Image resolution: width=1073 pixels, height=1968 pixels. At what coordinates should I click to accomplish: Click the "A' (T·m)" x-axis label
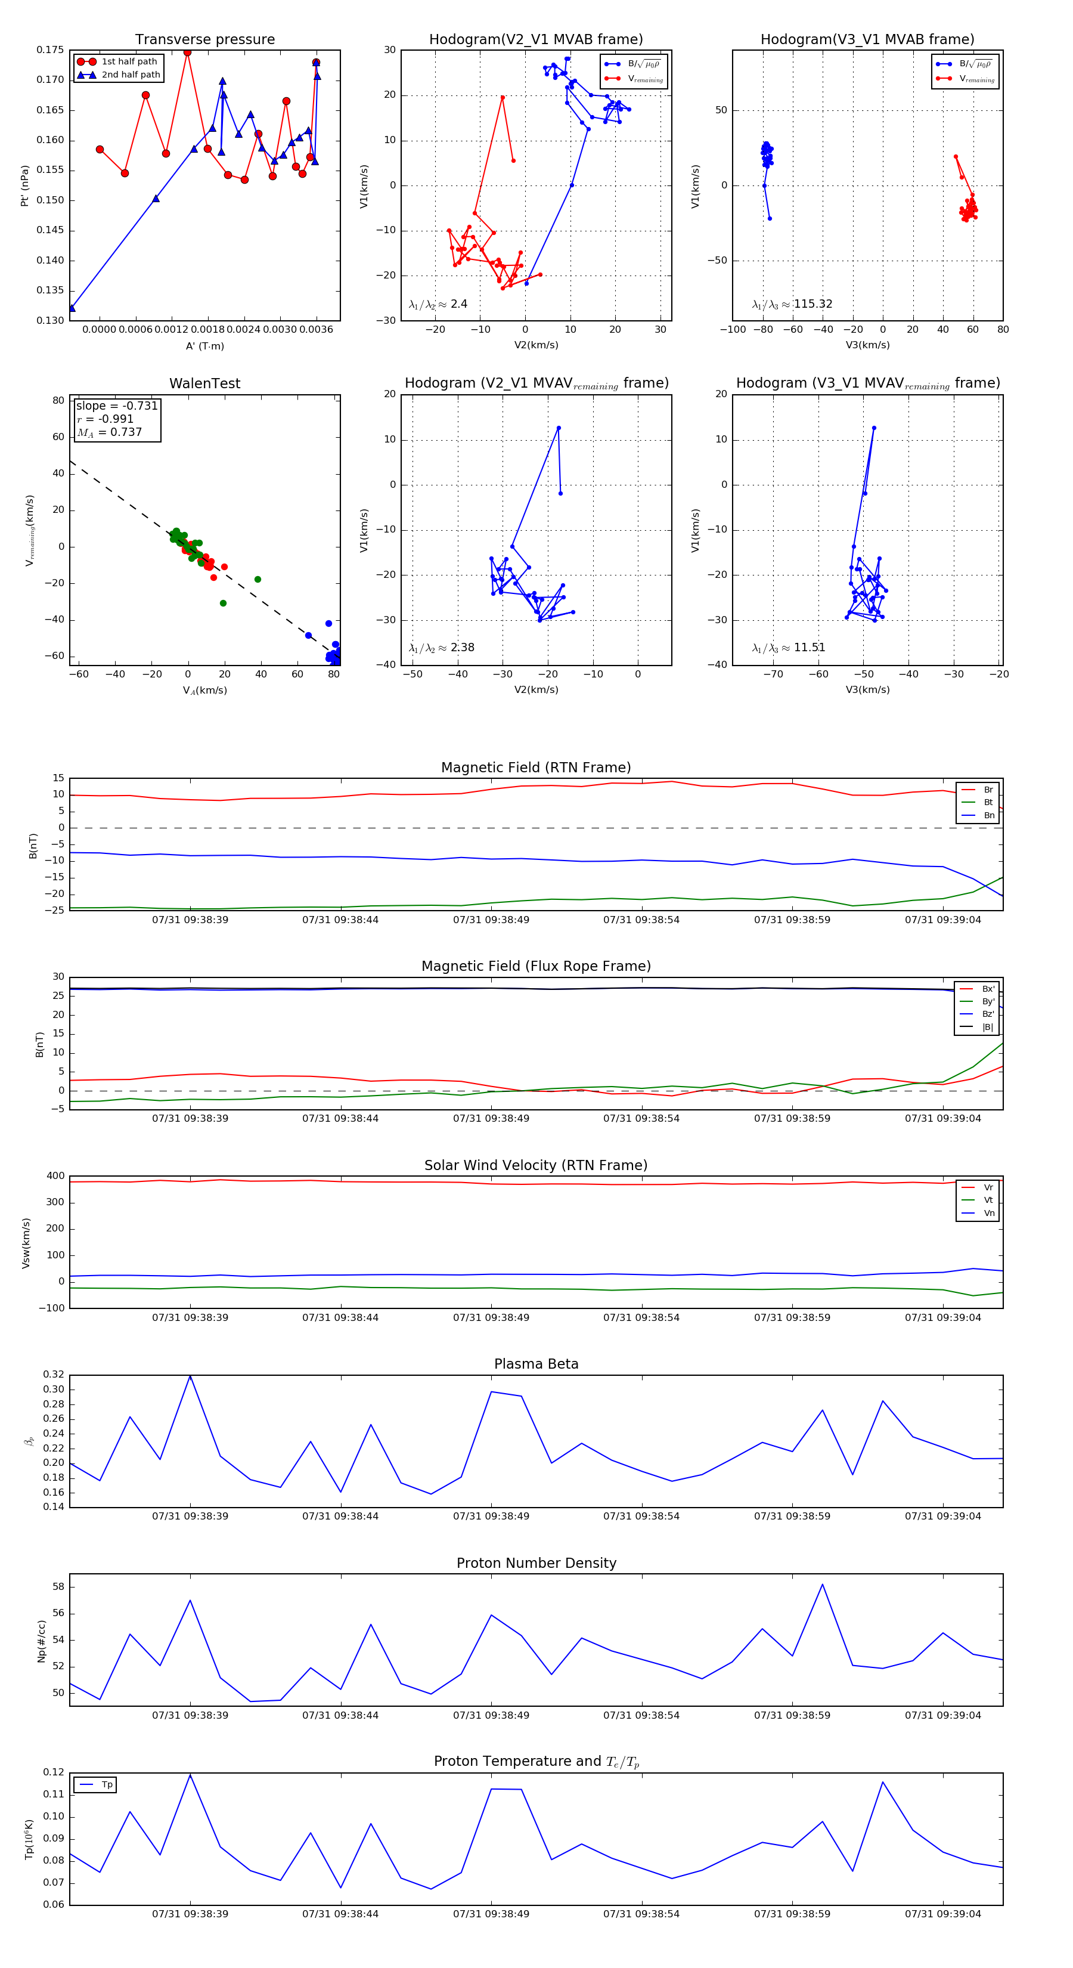pyautogui.click(x=204, y=346)
